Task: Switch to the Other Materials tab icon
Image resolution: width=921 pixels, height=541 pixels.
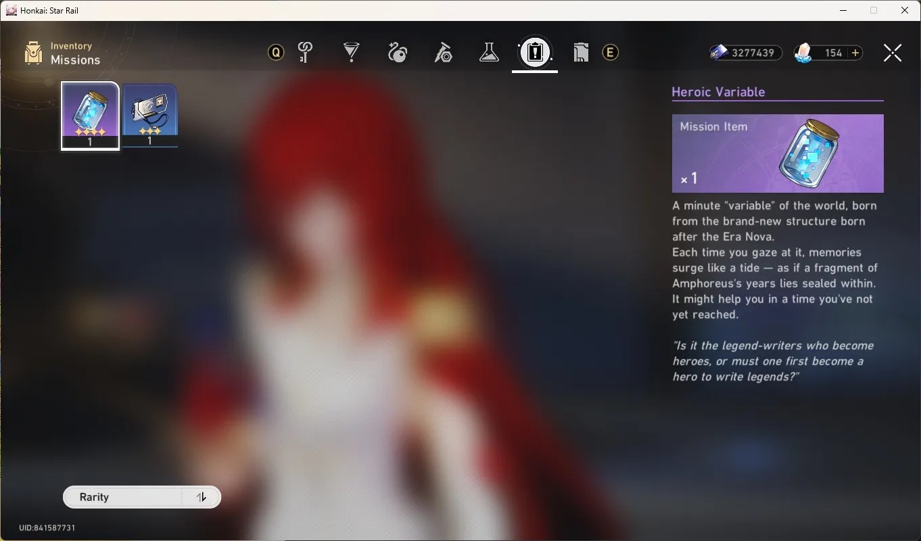Action: [x=444, y=53]
